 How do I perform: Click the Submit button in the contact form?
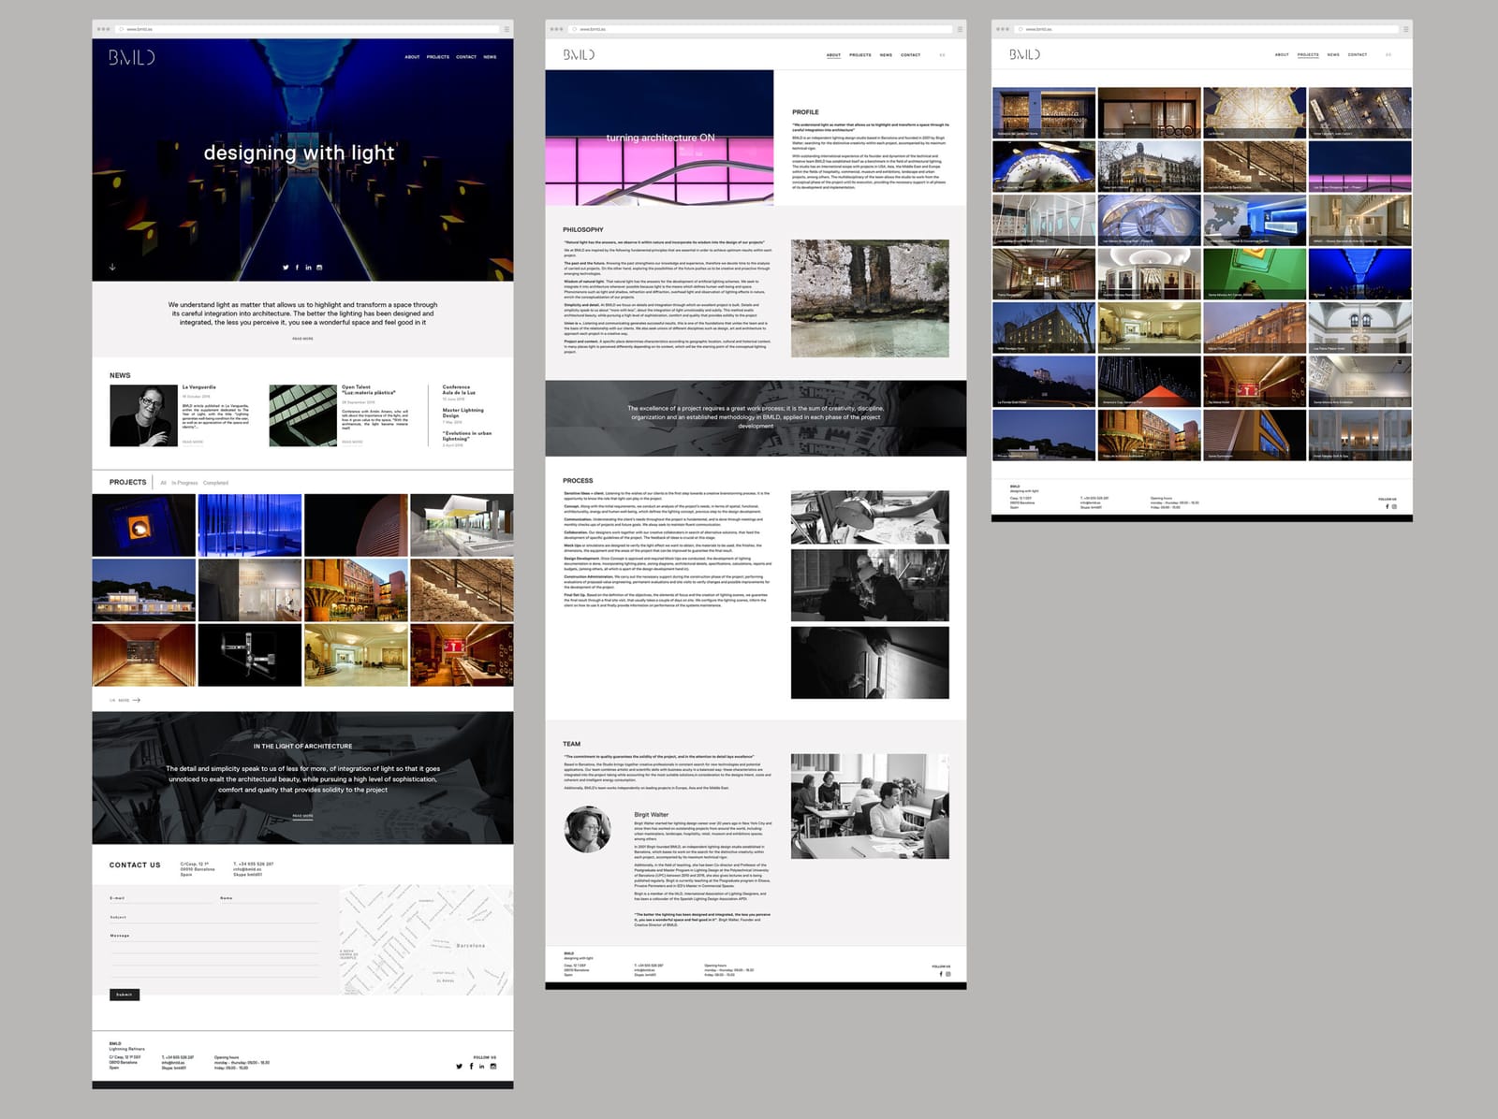point(125,995)
